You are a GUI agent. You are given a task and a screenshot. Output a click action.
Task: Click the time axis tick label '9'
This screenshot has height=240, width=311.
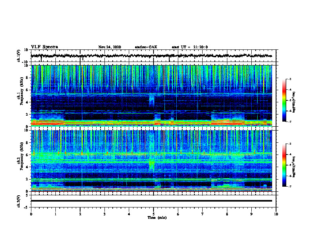tap(251, 214)
